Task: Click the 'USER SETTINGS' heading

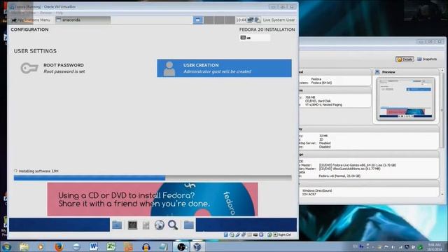Action: pos(35,51)
